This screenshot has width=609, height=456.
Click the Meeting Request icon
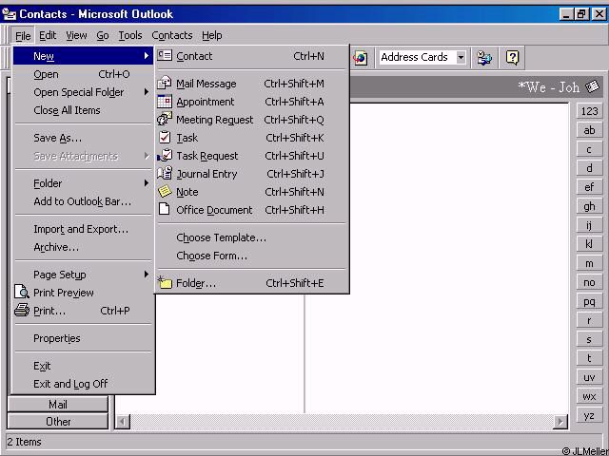[x=165, y=119]
